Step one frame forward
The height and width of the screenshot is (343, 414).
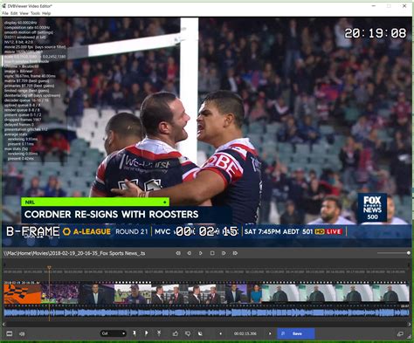click(224, 253)
